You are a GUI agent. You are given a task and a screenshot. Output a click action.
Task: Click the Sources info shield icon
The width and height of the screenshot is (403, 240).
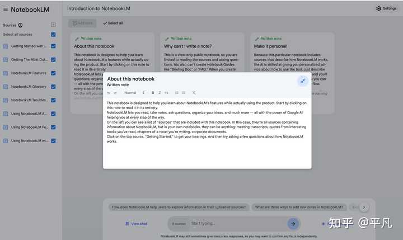[20, 25]
